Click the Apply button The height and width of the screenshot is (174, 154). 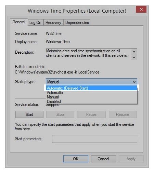point(131,159)
